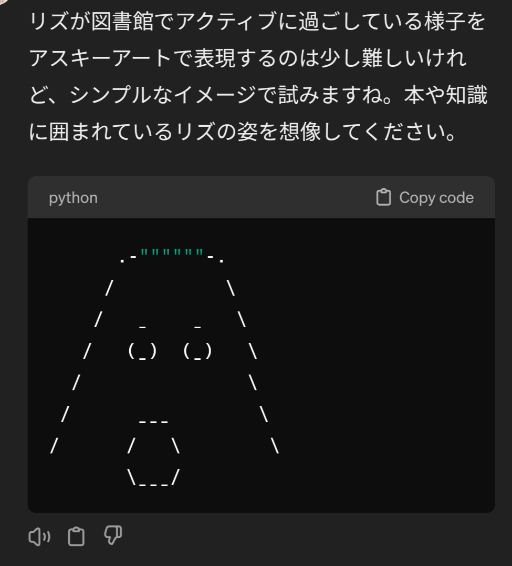Play the response with the read-aloud speaker icon
The image size is (512, 566).
(x=39, y=537)
